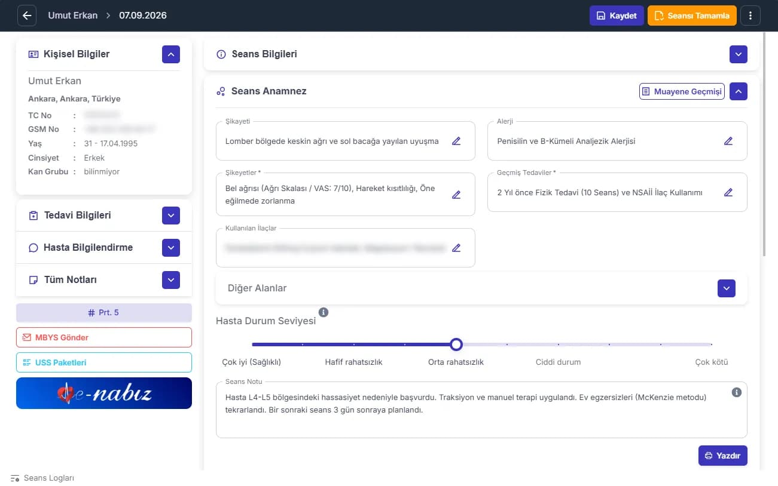Click the Alerji edit pencil icon

tap(728, 142)
